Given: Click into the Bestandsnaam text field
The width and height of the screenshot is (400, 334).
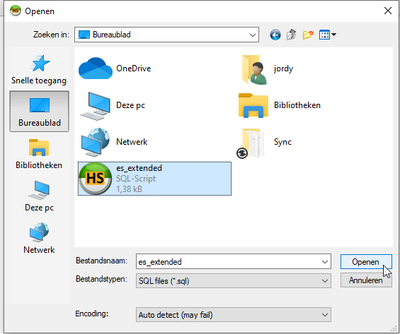Looking at the screenshot, I should [228, 261].
